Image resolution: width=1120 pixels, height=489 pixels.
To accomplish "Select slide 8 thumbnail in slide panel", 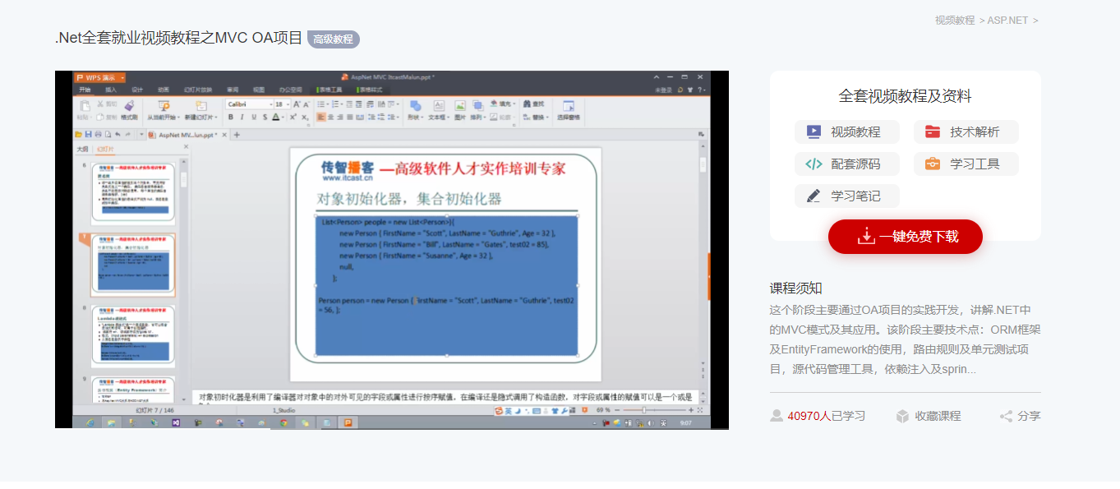I will click(x=133, y=336).
